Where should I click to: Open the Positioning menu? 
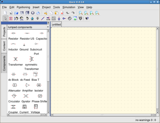23,7
